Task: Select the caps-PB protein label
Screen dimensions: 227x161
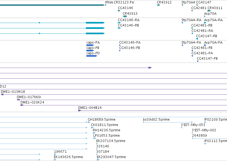Action: [93, 48]
